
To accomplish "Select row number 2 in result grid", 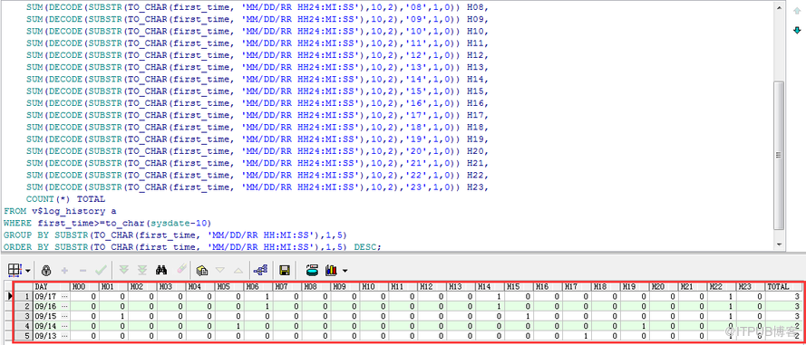I will (24, 306).
